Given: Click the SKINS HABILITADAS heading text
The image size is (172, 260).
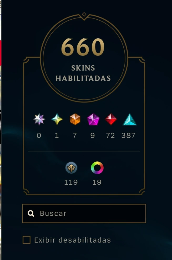Looking at the screenshot, I should (83, 73).
